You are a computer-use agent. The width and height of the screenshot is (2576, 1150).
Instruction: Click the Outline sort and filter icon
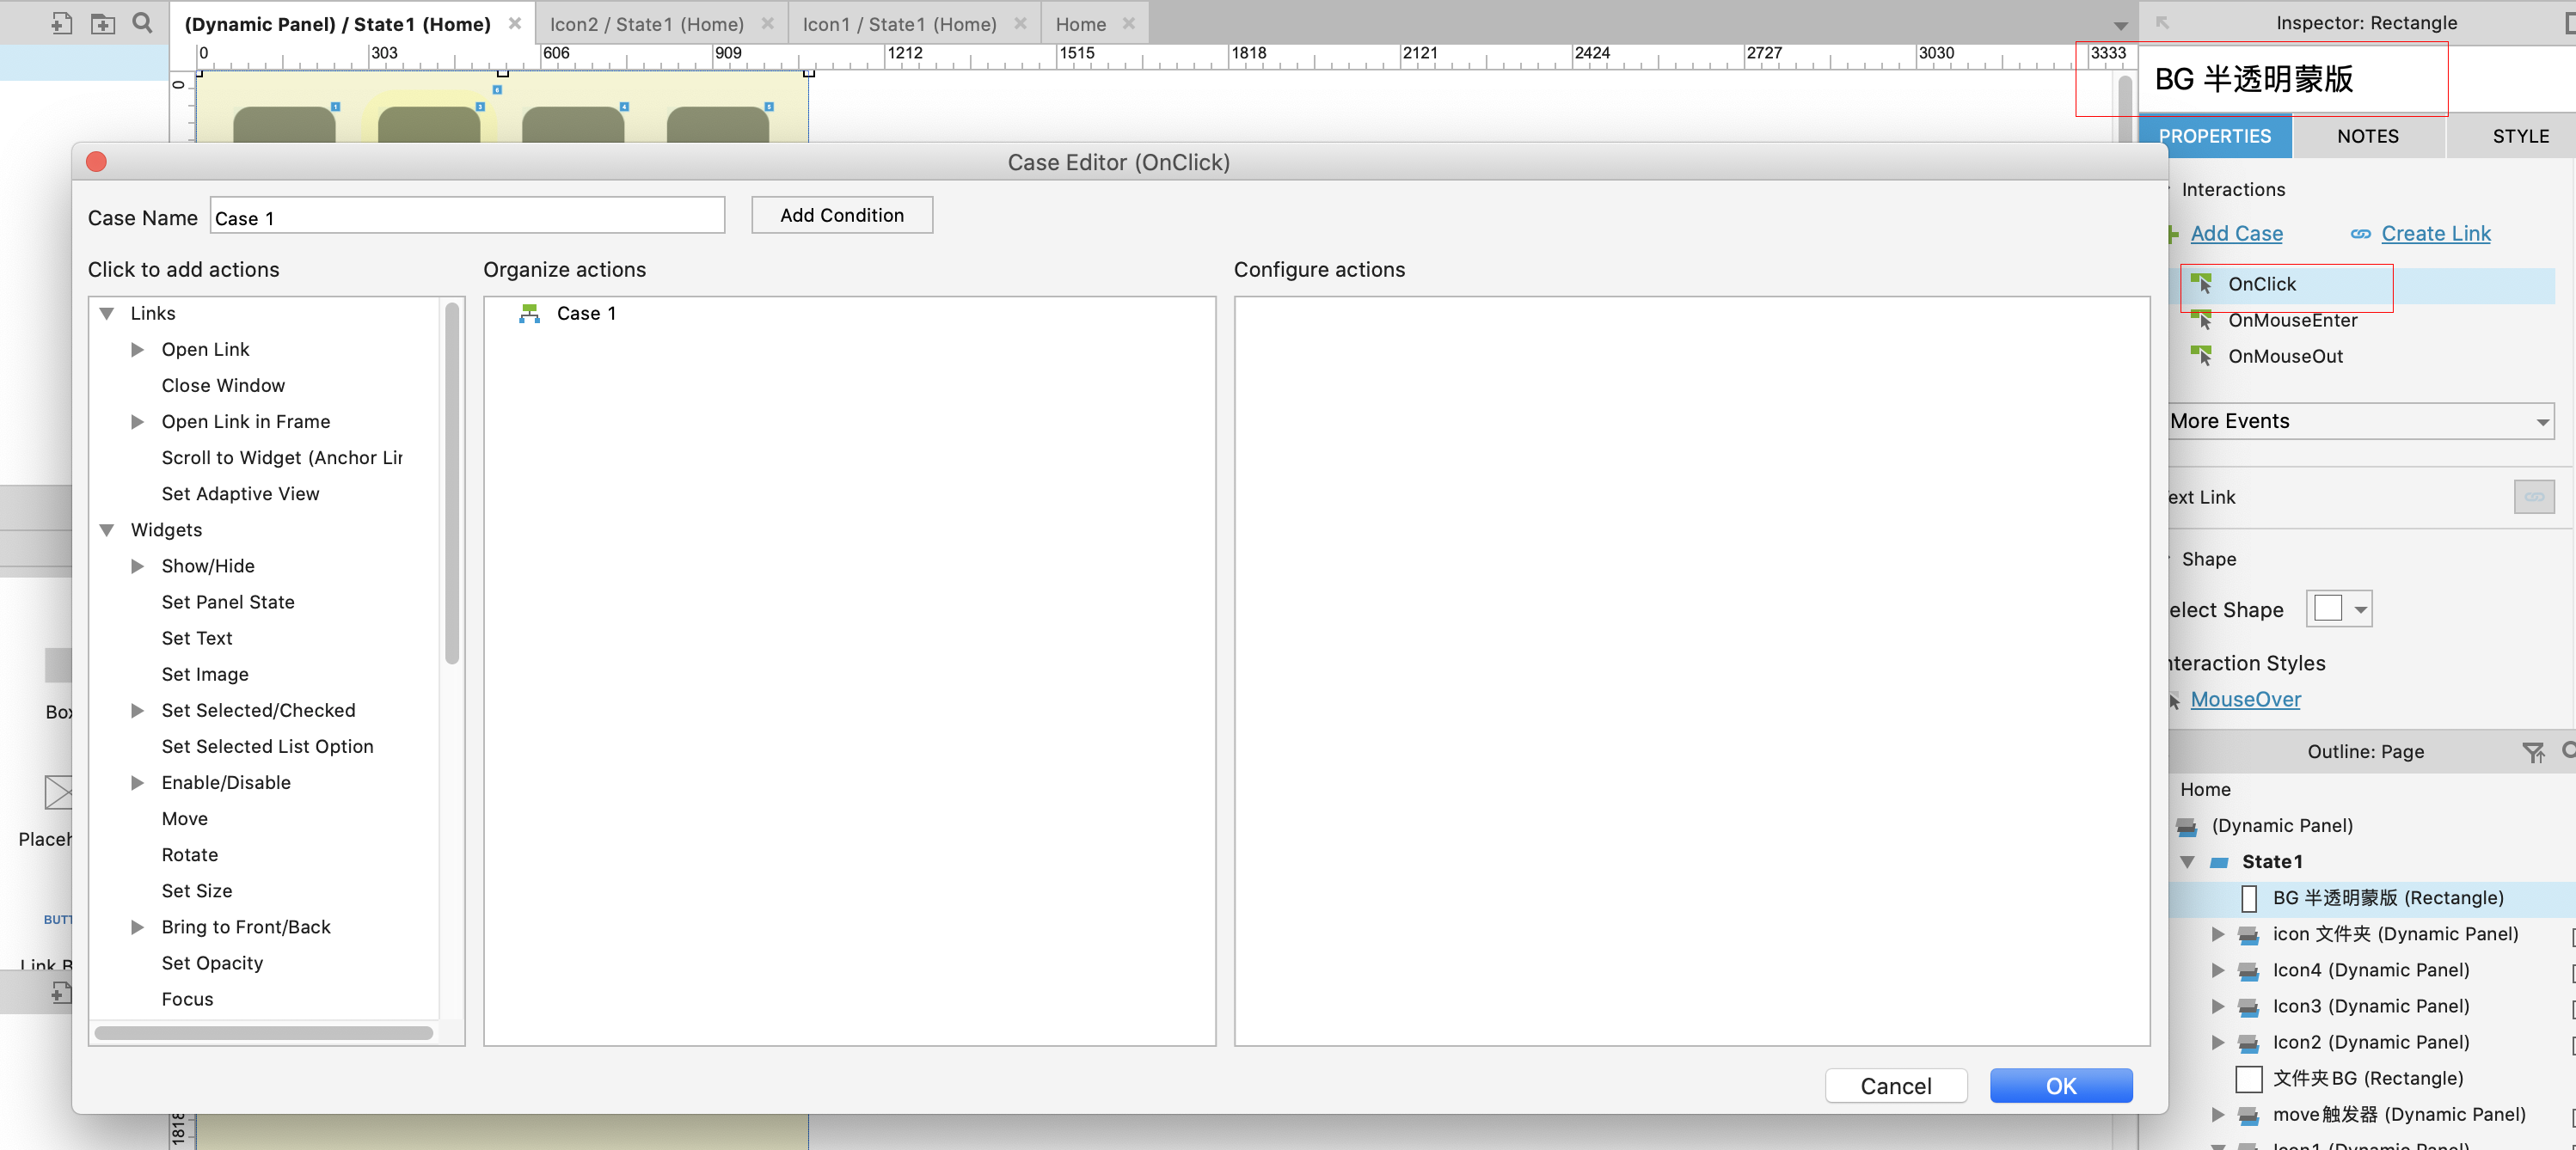2532,752
